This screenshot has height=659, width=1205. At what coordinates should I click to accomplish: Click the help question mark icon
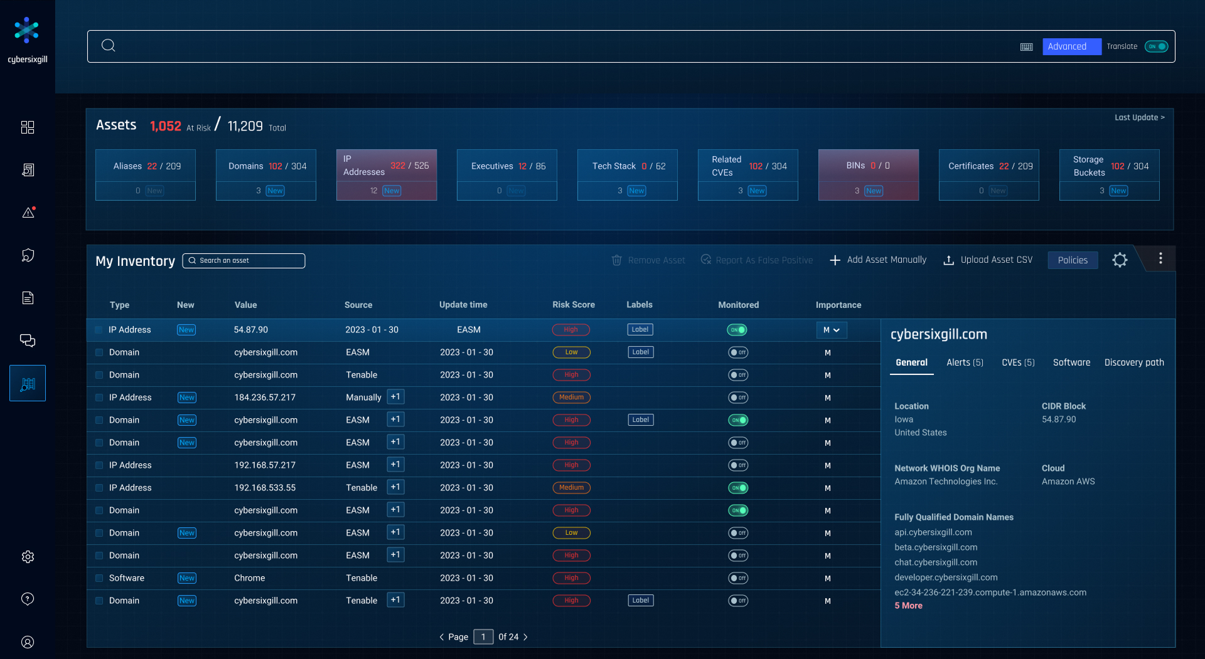(28, 599)
